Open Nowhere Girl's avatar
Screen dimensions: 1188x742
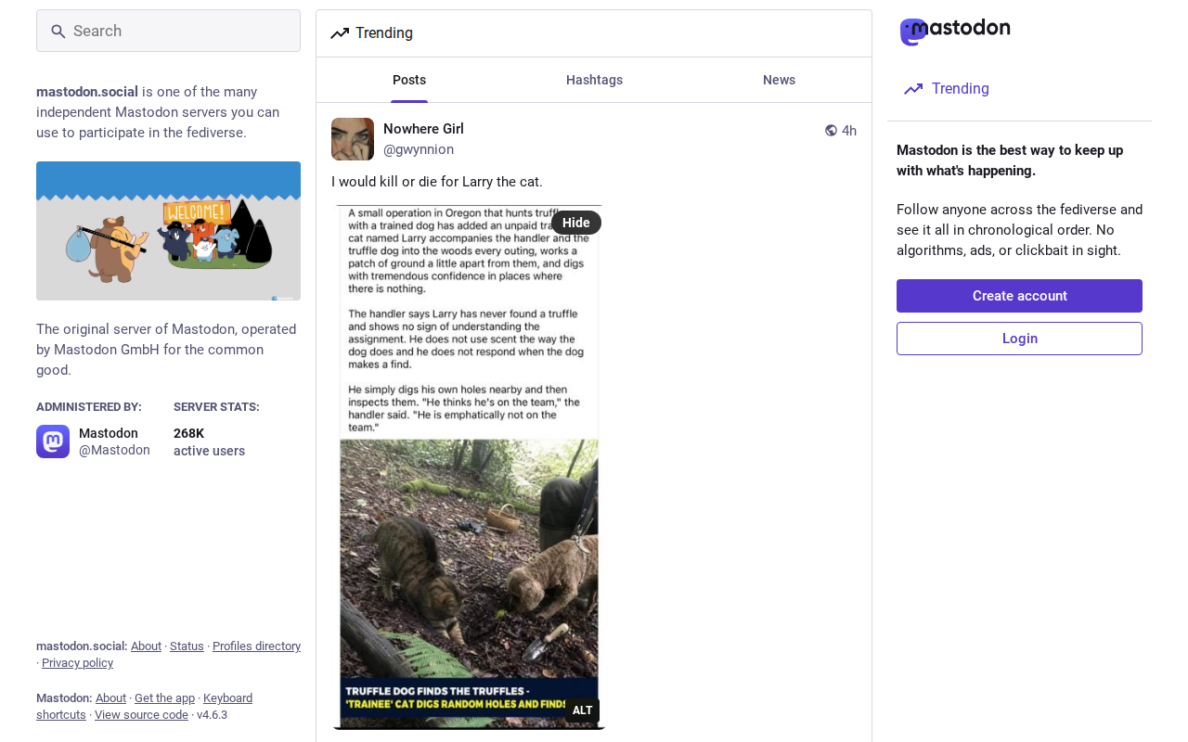[x=353, y=139]
